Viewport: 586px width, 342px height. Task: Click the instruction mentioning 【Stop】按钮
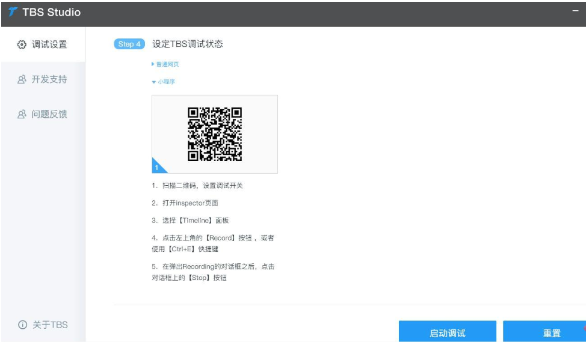point(213,272)
